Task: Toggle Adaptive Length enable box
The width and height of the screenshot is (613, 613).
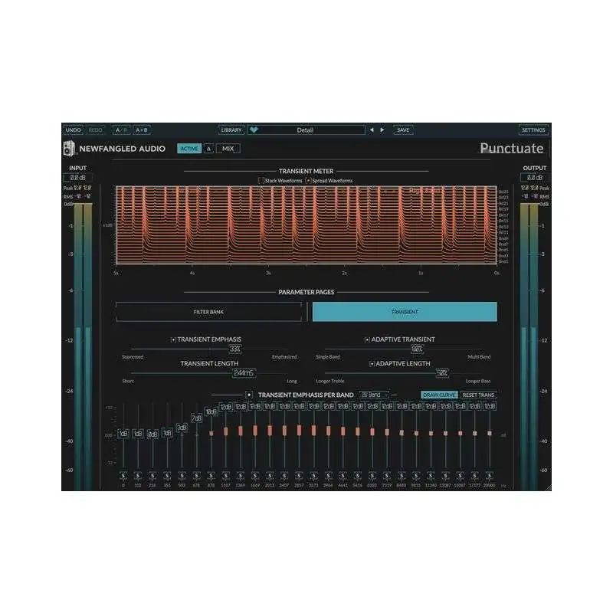Action: [372, 364]
